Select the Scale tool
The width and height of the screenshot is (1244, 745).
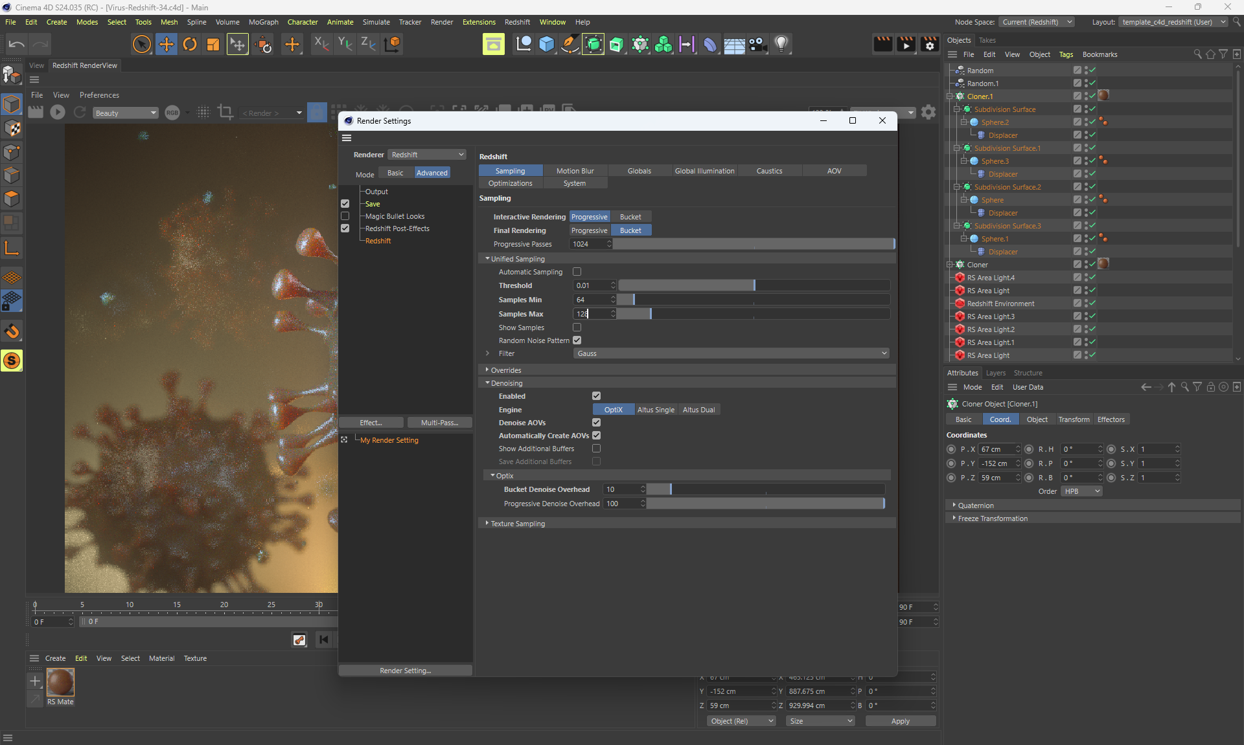click(x=213, y=44)
